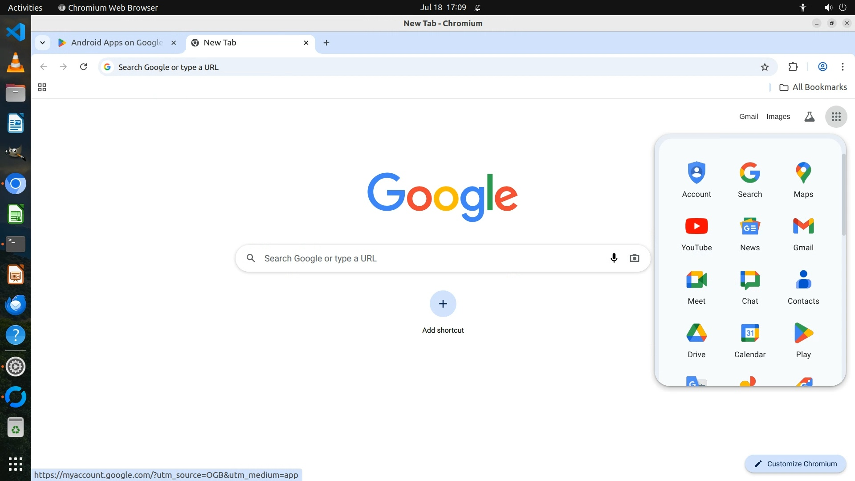Open the Gmail link in header
855x481 pixels.
tap(748, 117)
